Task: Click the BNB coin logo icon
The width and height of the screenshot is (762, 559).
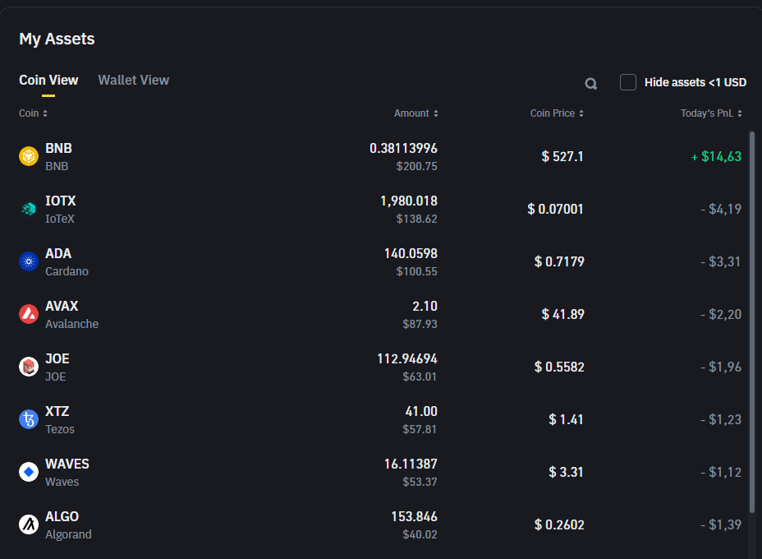Action: pyautogui.click(x=29, y=156)
